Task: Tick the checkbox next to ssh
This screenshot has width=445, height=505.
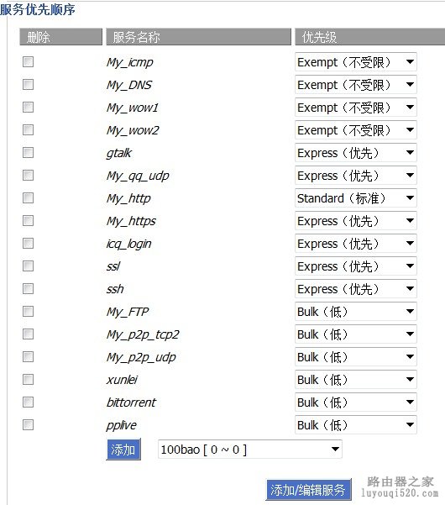Action: [28, 288]
